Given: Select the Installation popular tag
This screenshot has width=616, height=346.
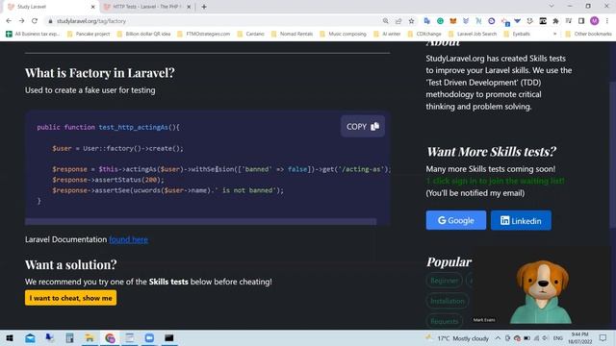Looking at the screenshot, I should tap(447, 301).
